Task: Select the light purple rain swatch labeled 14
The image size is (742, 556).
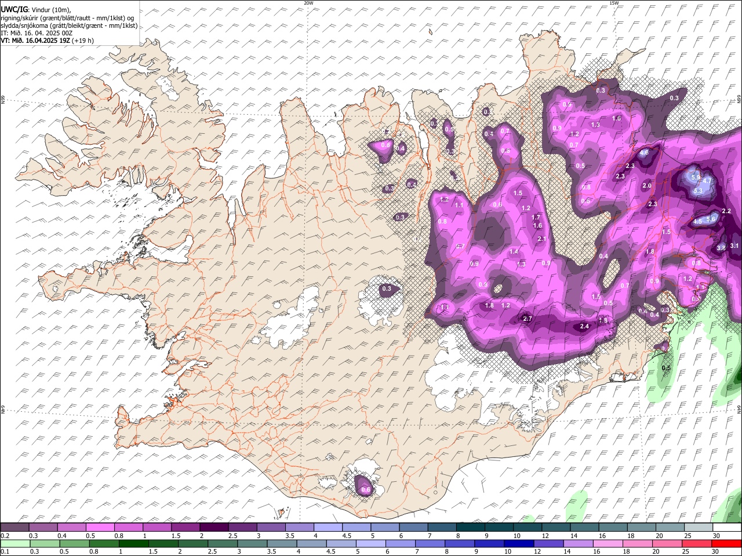Action: point(578,543)
